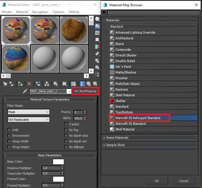Collapse the Standard materials subgroup
Screen dimensions: 202x188
pos(152,26)
